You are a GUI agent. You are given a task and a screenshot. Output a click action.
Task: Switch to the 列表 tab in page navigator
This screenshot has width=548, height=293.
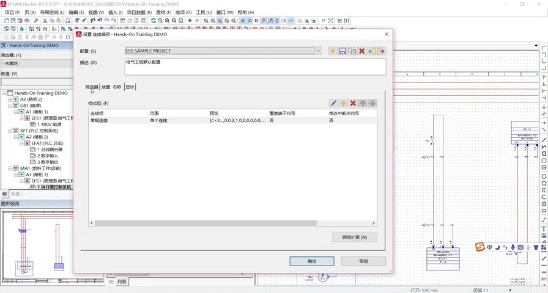coord(15,194)
